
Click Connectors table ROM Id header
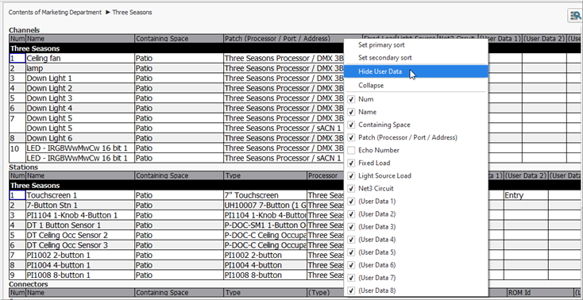tap(540, 293)
